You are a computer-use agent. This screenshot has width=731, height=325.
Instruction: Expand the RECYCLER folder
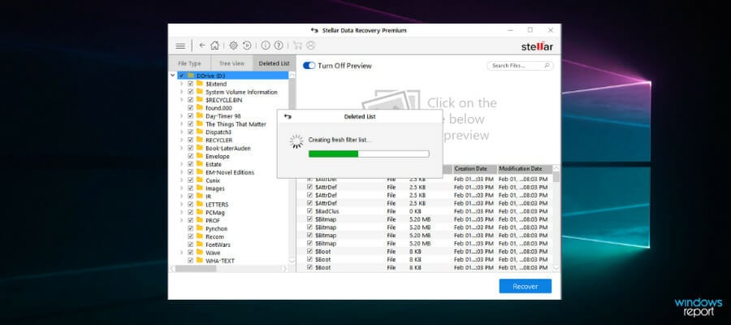pos(181,140)
